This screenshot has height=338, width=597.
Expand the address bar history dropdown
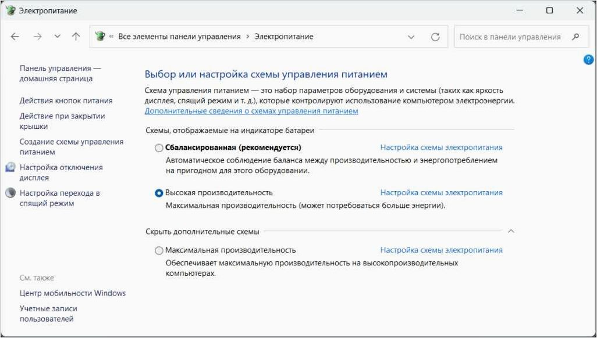pyautogui.click(x=411, y=37)
